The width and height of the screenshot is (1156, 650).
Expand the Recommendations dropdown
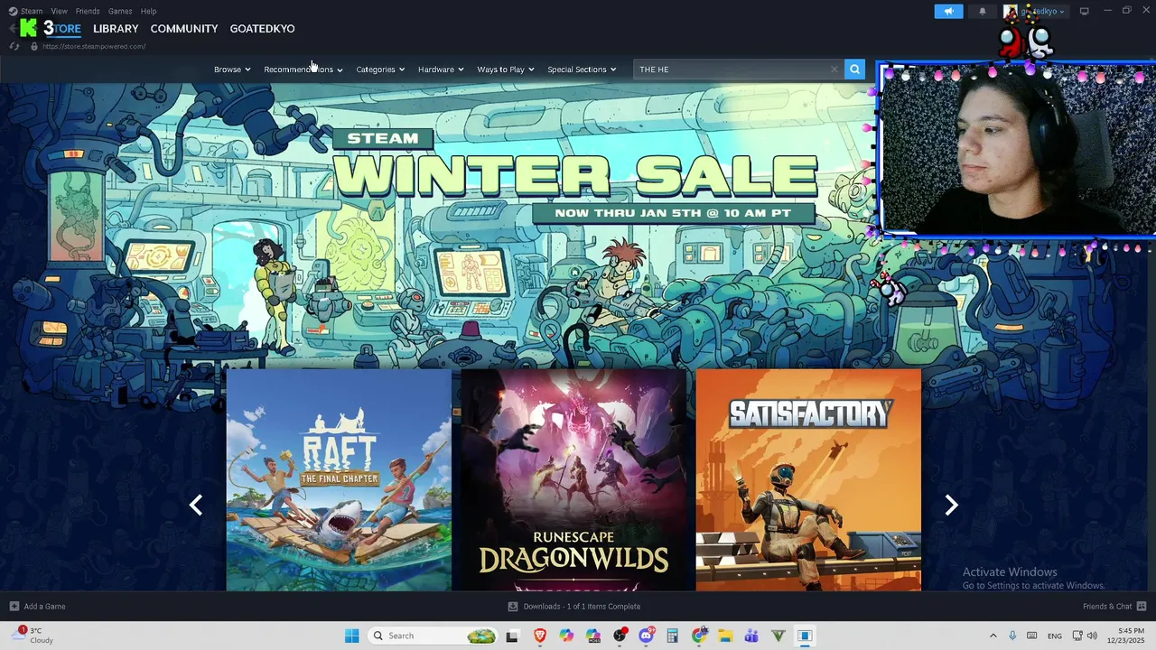pos(303,70)
